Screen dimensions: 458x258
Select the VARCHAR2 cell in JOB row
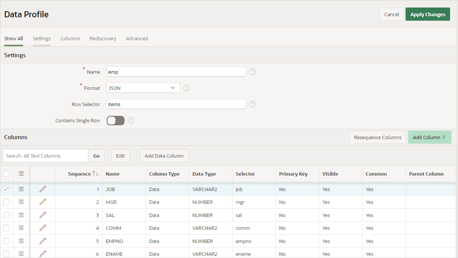[x=210, y=189]
